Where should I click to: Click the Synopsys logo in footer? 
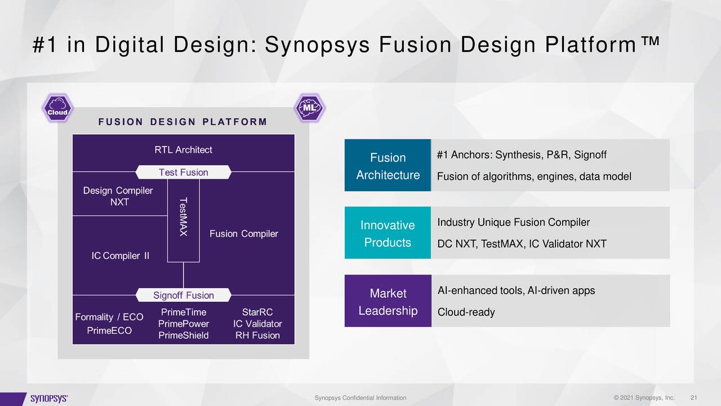click(x=49, y=399)
